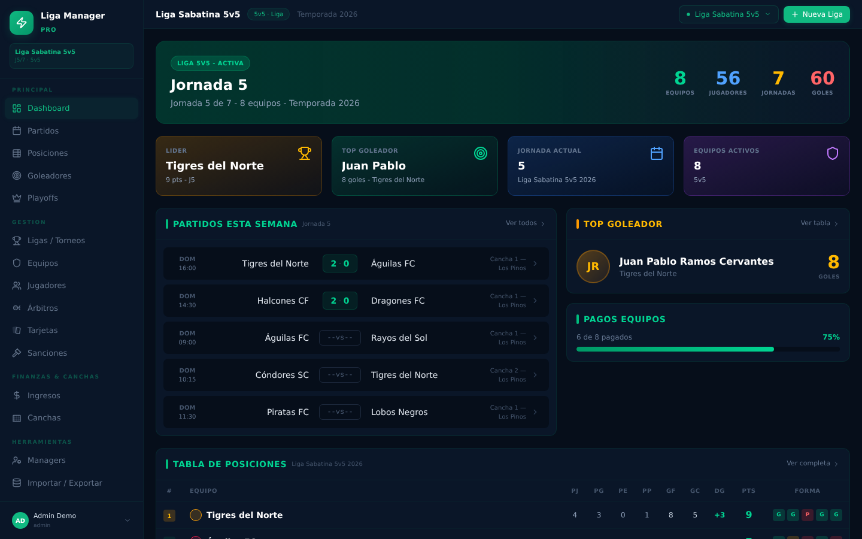Open the Liga Sabatina 5v5 league dropdown
The height and width of the screenshot is (539, 862).
coord(729,14)
